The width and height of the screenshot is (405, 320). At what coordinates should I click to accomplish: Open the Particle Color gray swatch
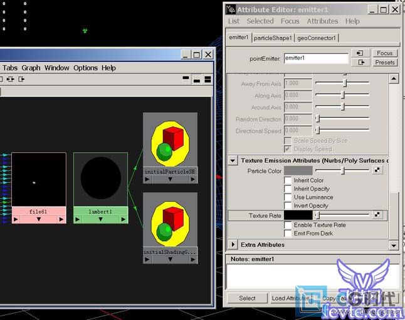point(298,170)
